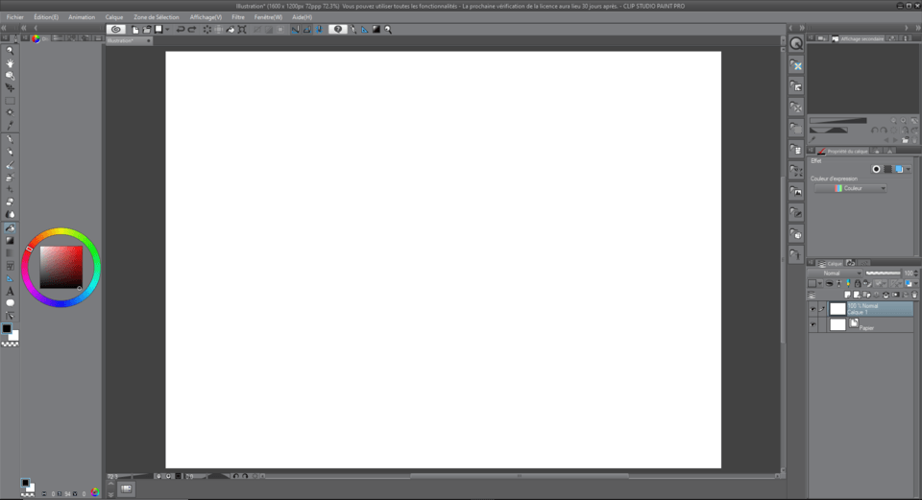The width and height of the screenshot is (922, 500).
Task: Select the Gradient tool
Action: 11,240
